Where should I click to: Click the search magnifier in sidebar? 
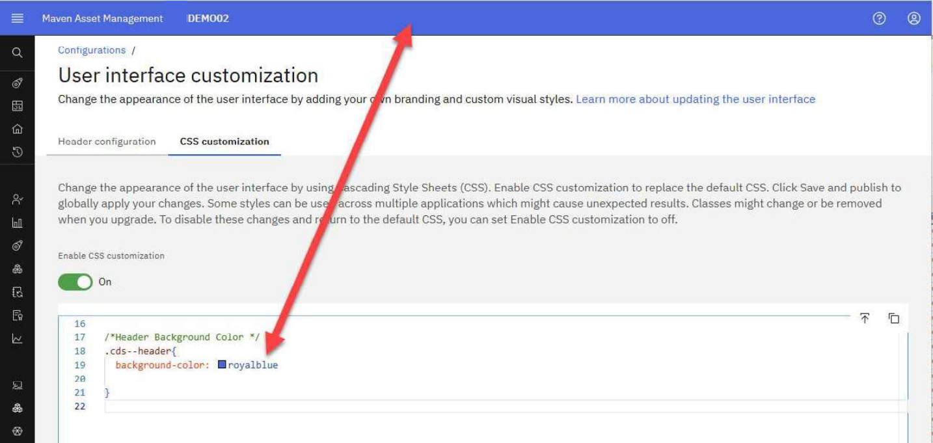tap(18, 53)
